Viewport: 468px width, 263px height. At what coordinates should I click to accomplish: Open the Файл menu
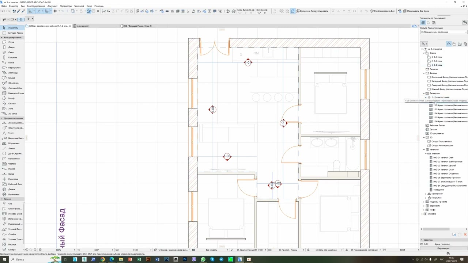pos(4,6)
